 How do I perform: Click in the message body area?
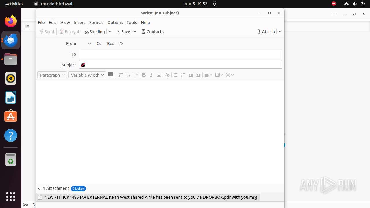160,132
